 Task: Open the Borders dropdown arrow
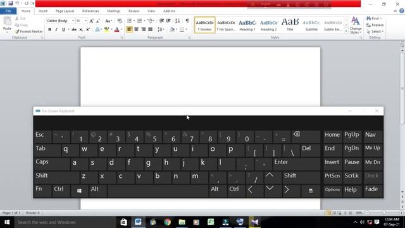pos(187,30)
